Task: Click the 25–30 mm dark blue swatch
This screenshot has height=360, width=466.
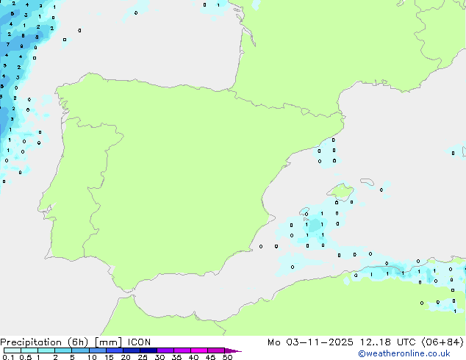Action: [x=148, y=350]
